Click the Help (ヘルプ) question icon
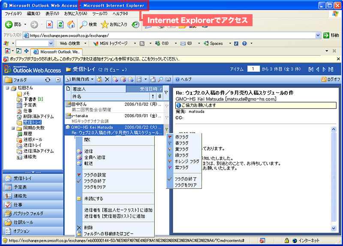 point(178,79)
